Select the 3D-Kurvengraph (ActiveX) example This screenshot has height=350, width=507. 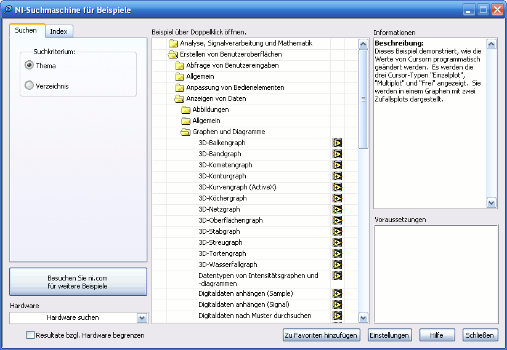tap(237, 187)
